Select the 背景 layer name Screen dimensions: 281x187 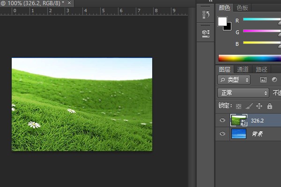(257, 134)
